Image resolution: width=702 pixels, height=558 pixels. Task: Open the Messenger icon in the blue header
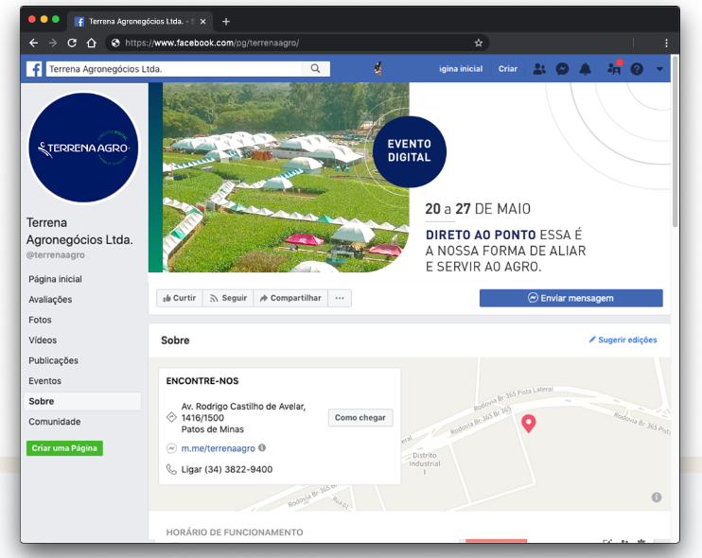pos(562,69)
